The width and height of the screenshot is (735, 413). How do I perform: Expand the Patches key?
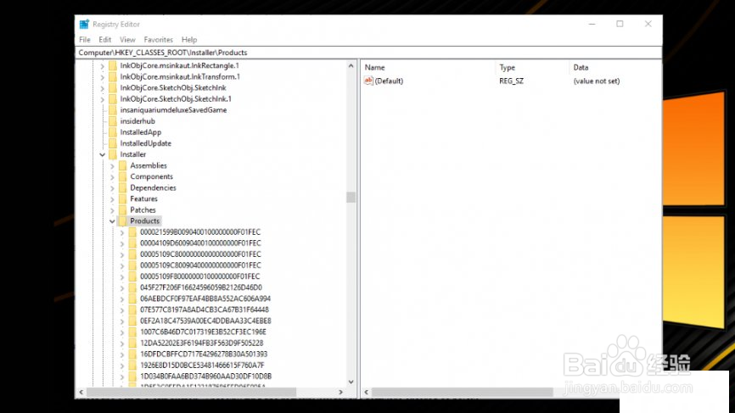[x=112, y=210]
